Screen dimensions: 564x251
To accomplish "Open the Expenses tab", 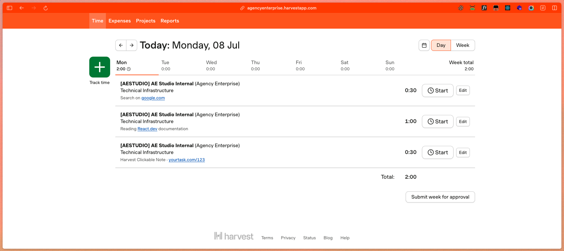I will coord(120,21).
